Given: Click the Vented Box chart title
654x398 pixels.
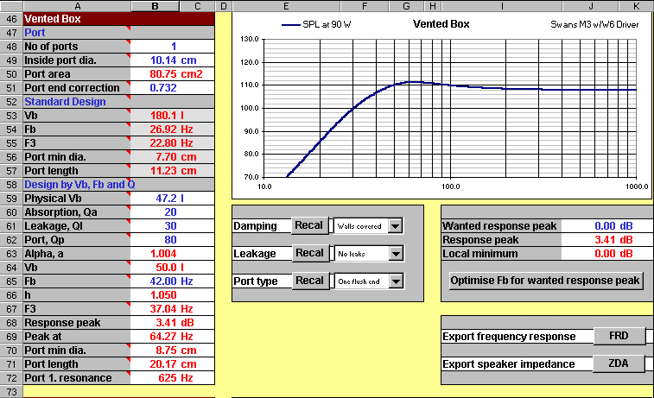Looking at the screenshot, I should (442, 24).
